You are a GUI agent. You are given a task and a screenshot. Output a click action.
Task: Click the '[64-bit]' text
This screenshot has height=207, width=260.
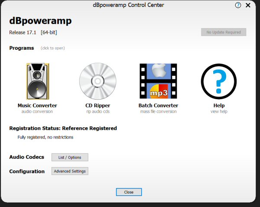click(49, 32)
